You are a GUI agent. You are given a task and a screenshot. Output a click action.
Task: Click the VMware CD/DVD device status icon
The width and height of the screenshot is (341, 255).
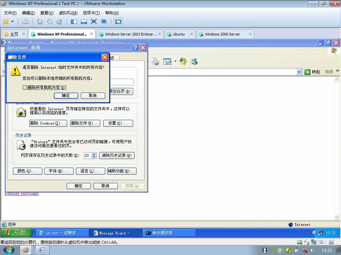(307, 242)
